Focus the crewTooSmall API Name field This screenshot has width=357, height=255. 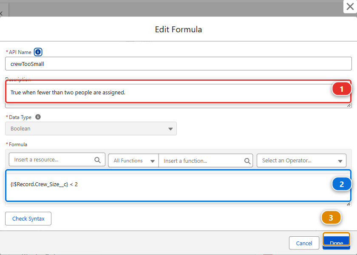(178, 64)
